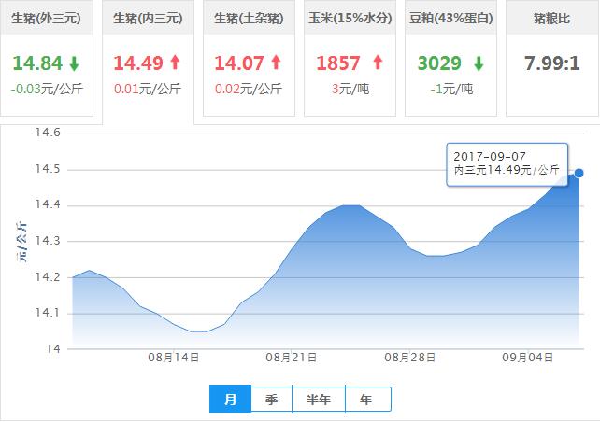The width and height of the screenshot is (600, 422).
Task: Select the 豆粕(43%蛋白) price tab
Action: click(450, 58)
